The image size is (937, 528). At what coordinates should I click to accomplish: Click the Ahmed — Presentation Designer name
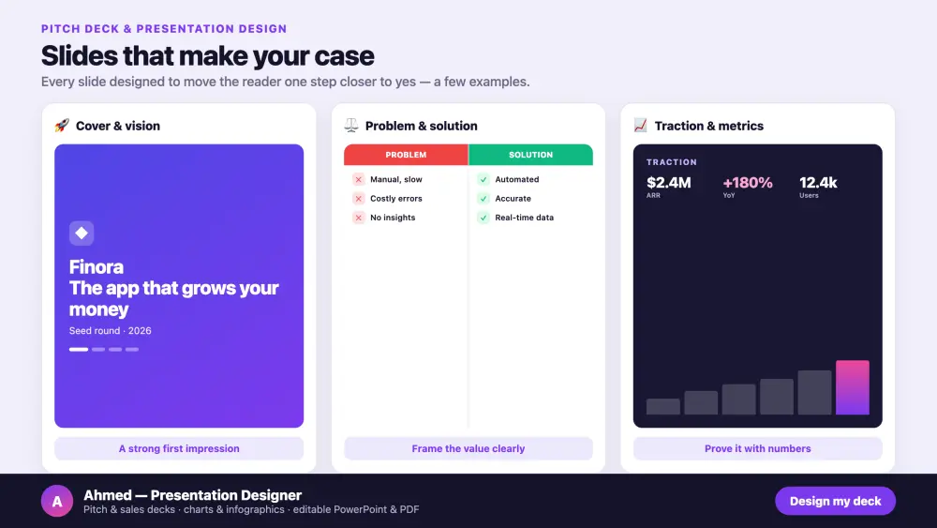pyautogui.click(x=192, y=495)
